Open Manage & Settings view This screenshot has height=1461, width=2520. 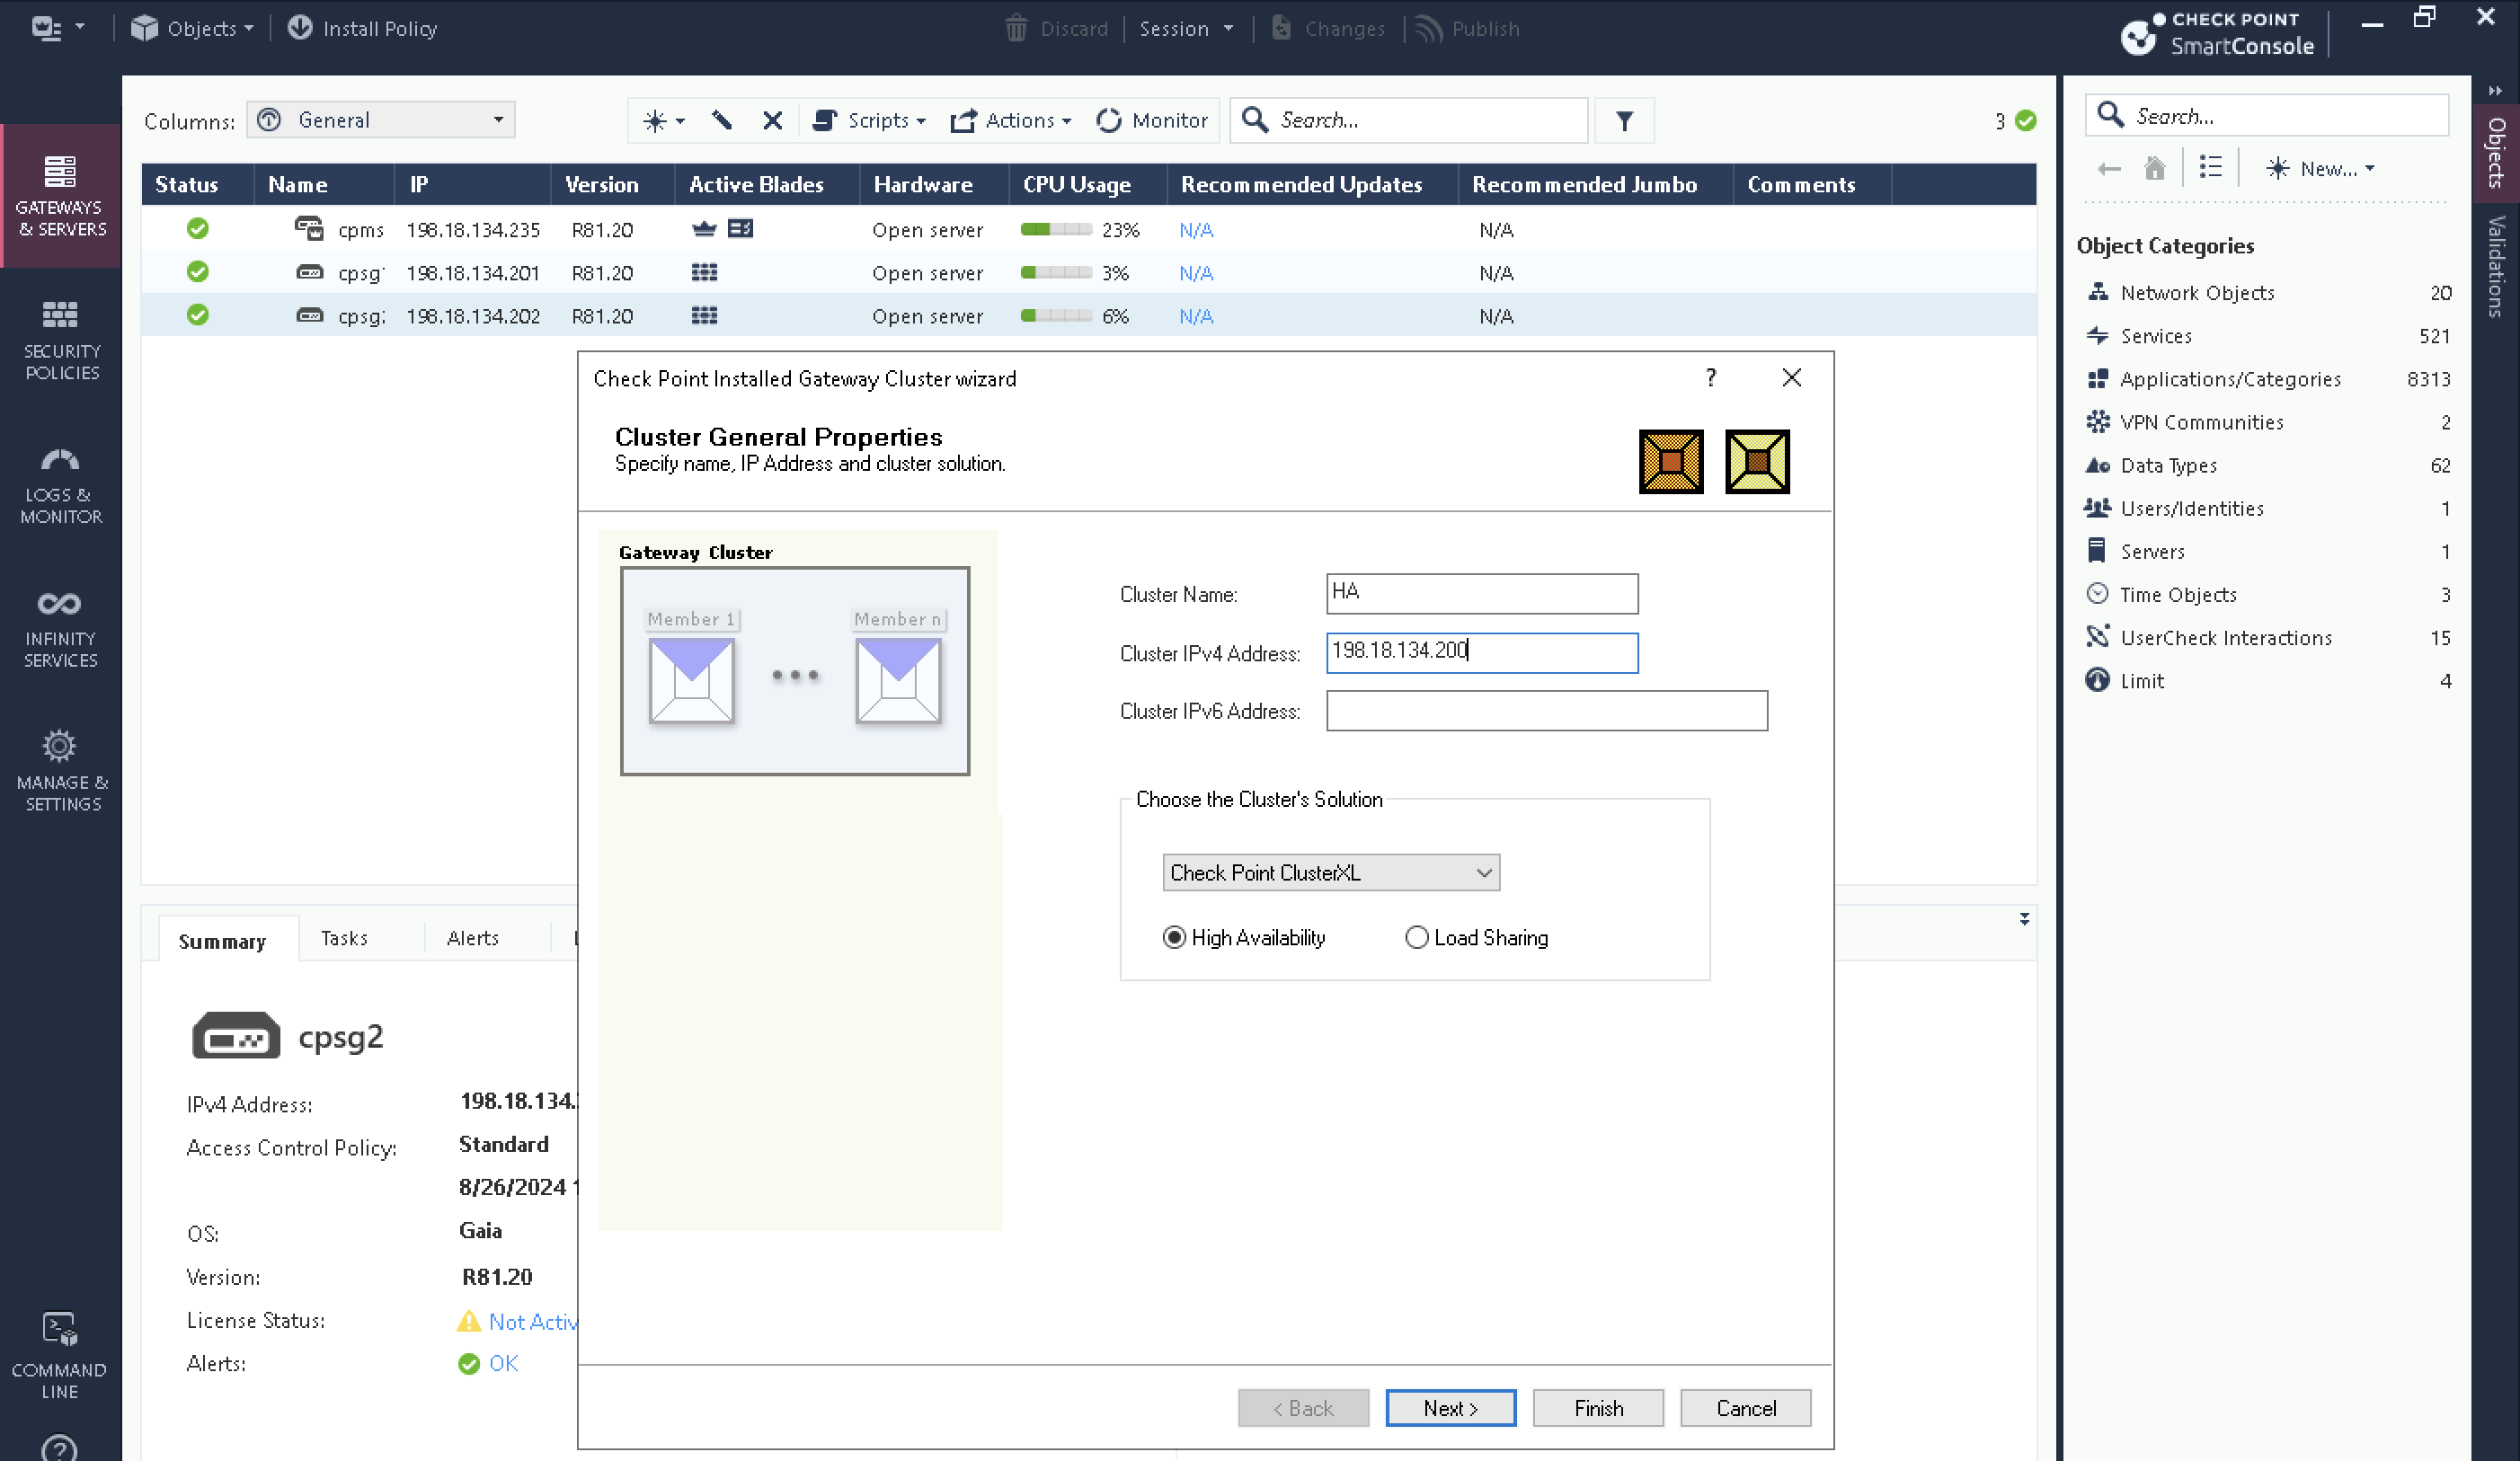60,770
